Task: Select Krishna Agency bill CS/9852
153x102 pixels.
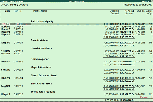Action: click(x=18, y=62)
